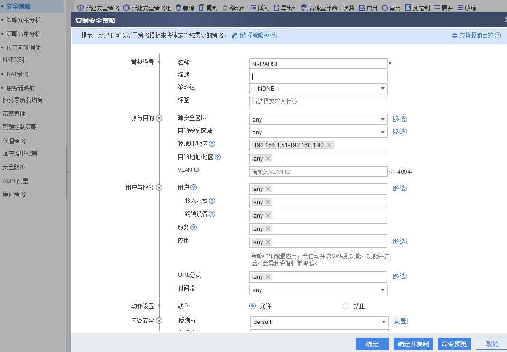The height and width of the screenshot is (352, 507).
Task: Open the 策略组 NONE dropdown
Action: coord(318,89)
